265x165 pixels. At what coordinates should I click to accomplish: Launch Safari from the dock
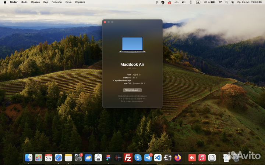coord(59,158)
